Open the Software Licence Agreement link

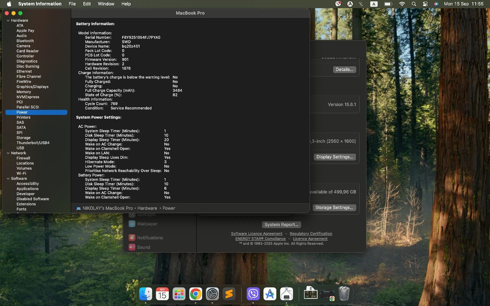coord(257,234)
